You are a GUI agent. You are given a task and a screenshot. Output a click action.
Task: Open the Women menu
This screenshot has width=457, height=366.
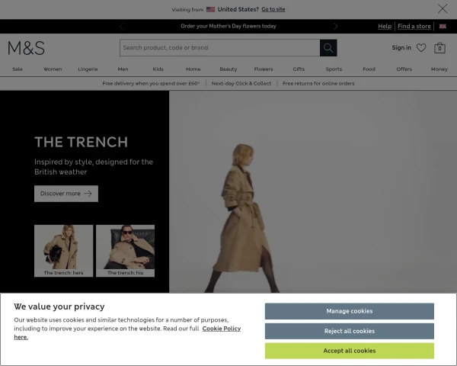tap(53, 69)
